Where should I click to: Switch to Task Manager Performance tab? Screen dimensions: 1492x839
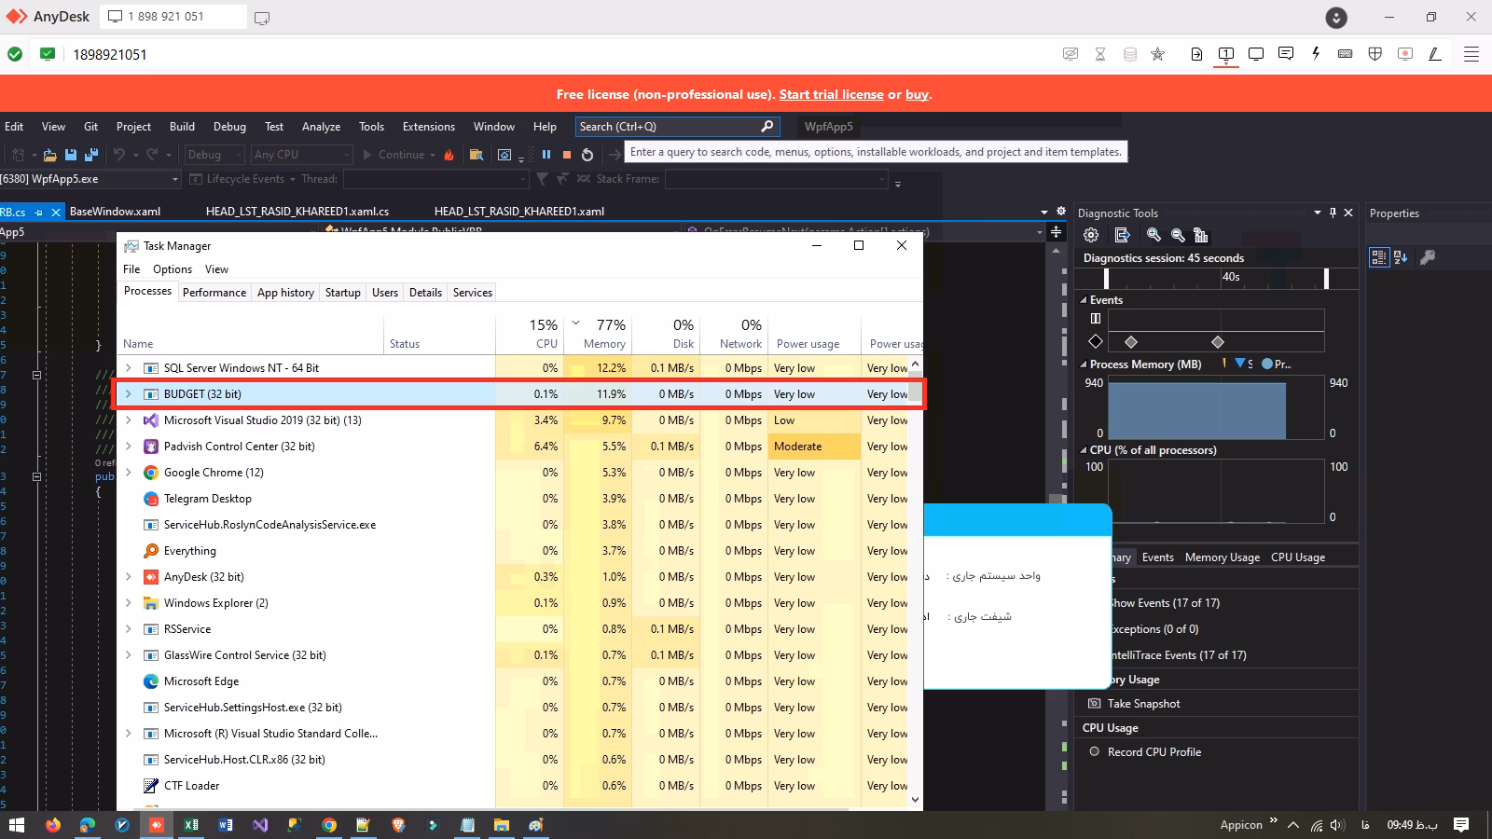pyautogui.click(x=214, y=293)
